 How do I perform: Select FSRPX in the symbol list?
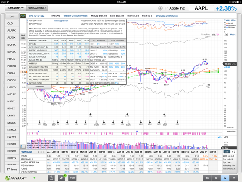point(12,80)
